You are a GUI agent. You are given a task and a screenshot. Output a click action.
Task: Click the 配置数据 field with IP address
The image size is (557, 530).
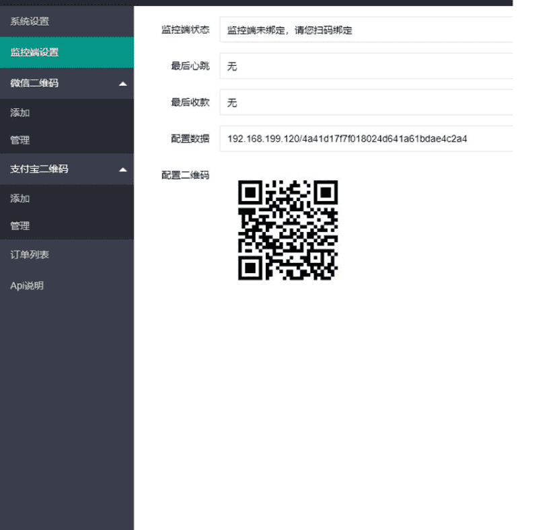366,139
